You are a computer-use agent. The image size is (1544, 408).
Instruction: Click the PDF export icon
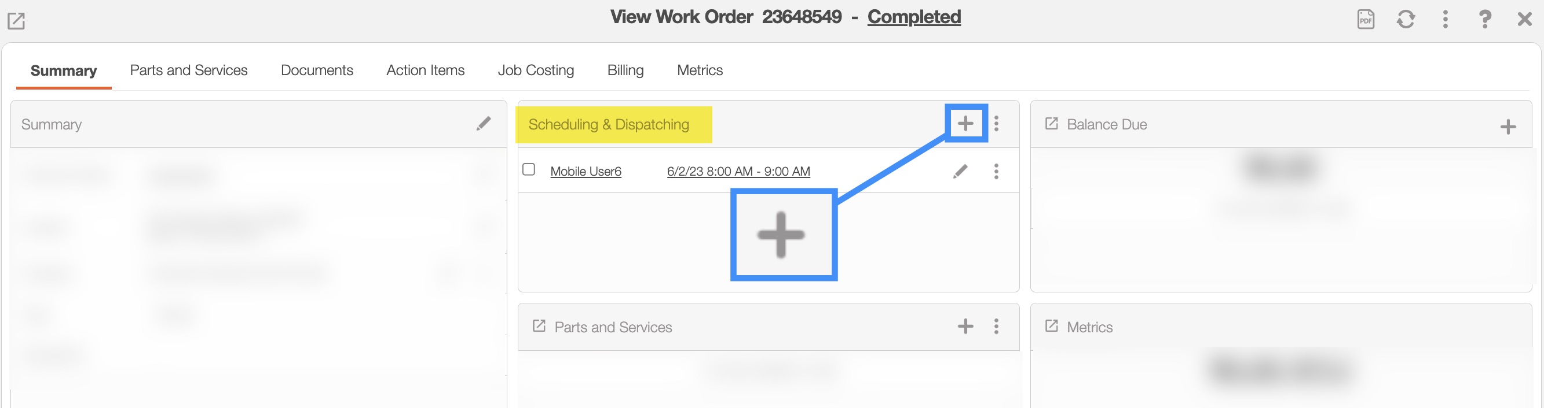click(x=1366, y=19)
